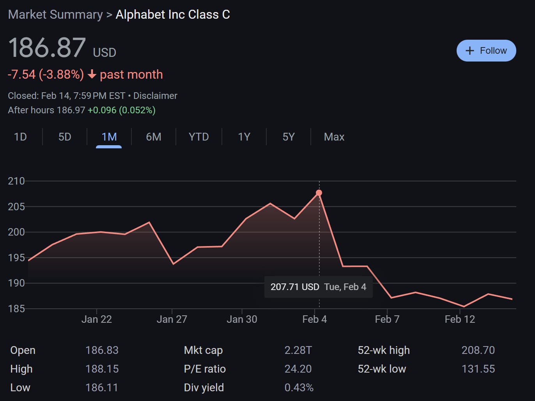
Task: Click the Closed: Feb 14 timestamp text
Action: [x=67, y=96]
